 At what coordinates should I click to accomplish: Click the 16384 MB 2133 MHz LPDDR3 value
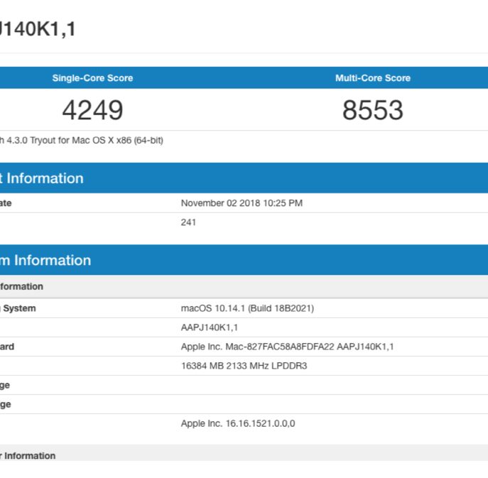pyautogui.click(x=244, y=366)
